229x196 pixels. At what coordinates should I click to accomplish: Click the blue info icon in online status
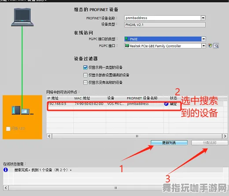[6, 170]
